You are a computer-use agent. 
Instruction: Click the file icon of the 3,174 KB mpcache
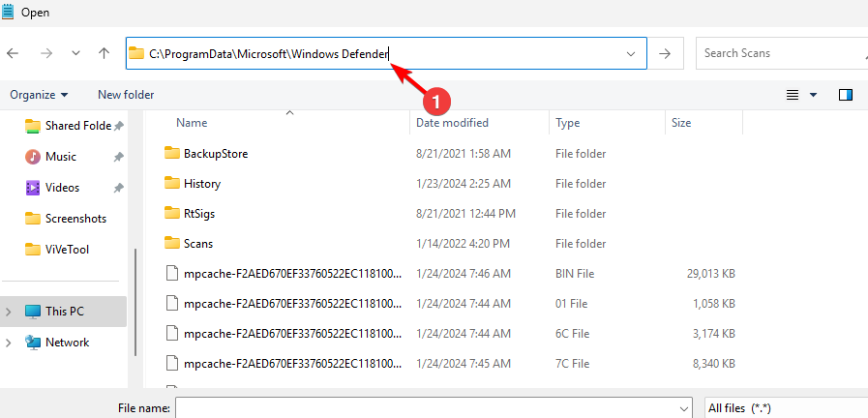coord(173,333)
